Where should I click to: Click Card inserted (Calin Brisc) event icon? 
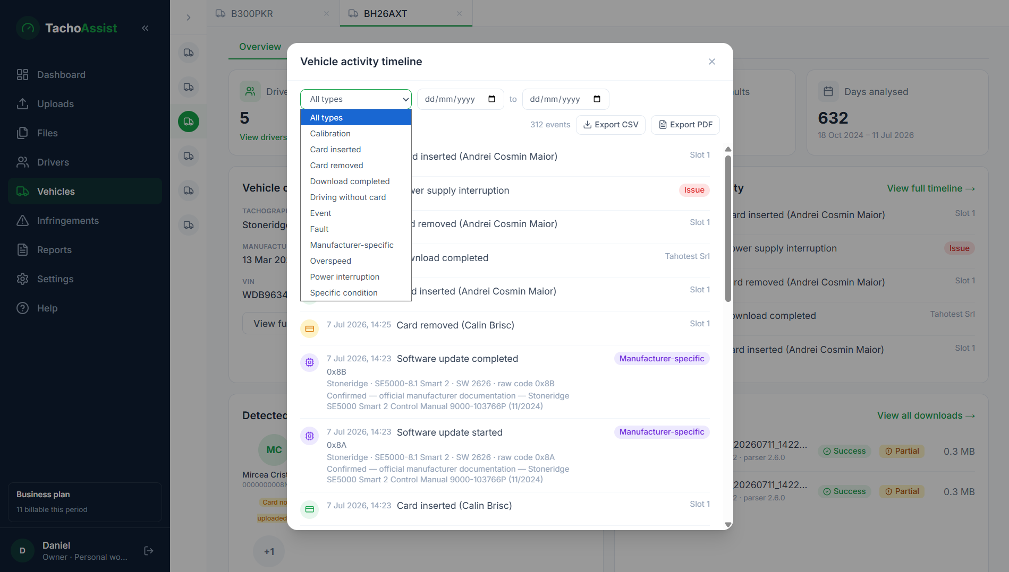(310, 509)
